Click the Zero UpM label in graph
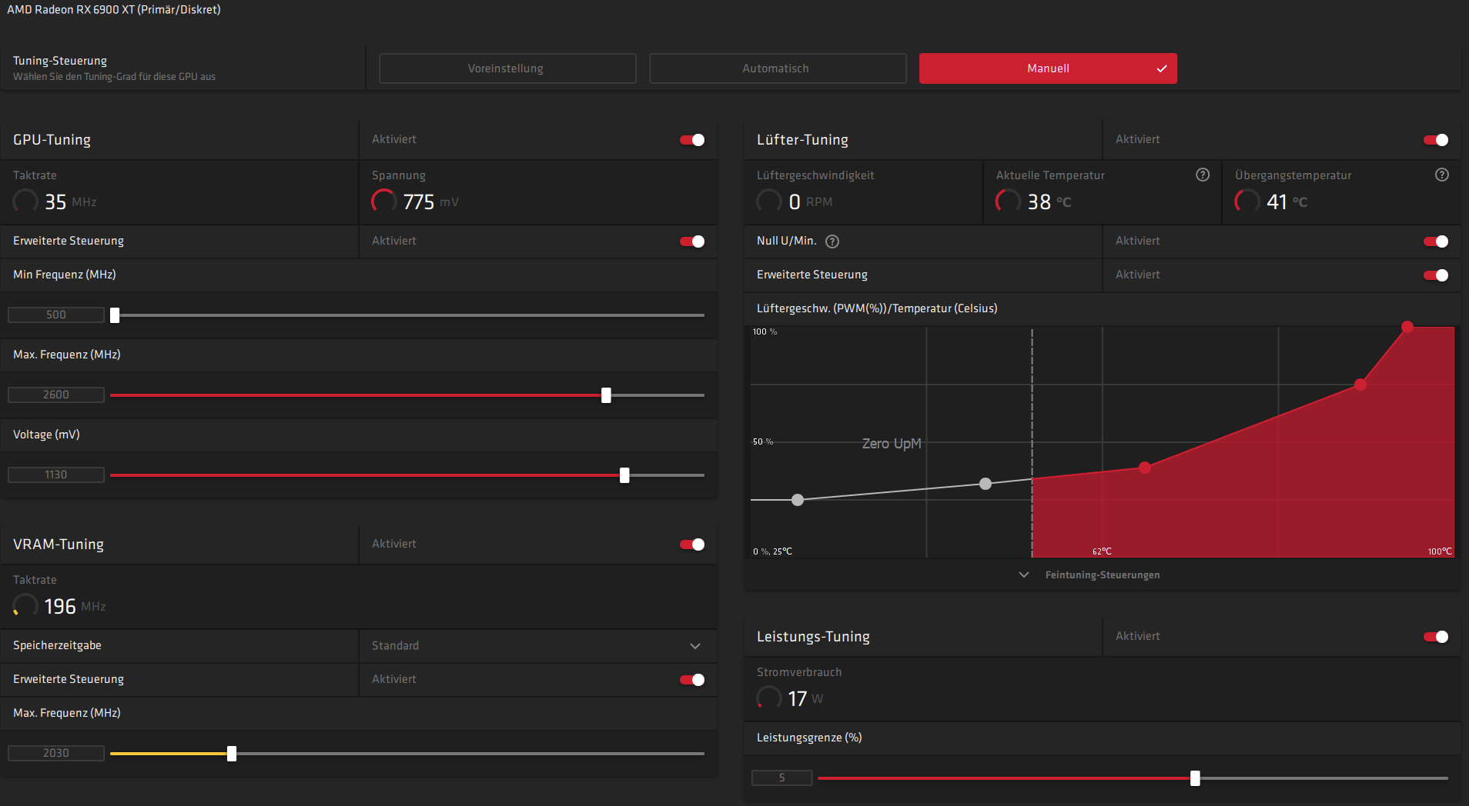 (892, 444)
